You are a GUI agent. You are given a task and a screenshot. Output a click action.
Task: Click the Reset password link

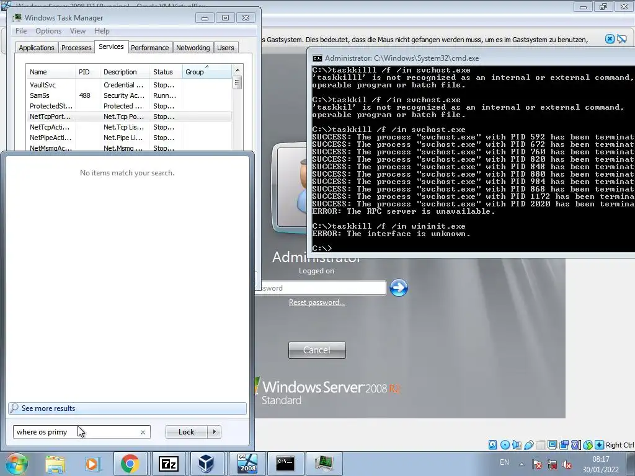point(317,302)
